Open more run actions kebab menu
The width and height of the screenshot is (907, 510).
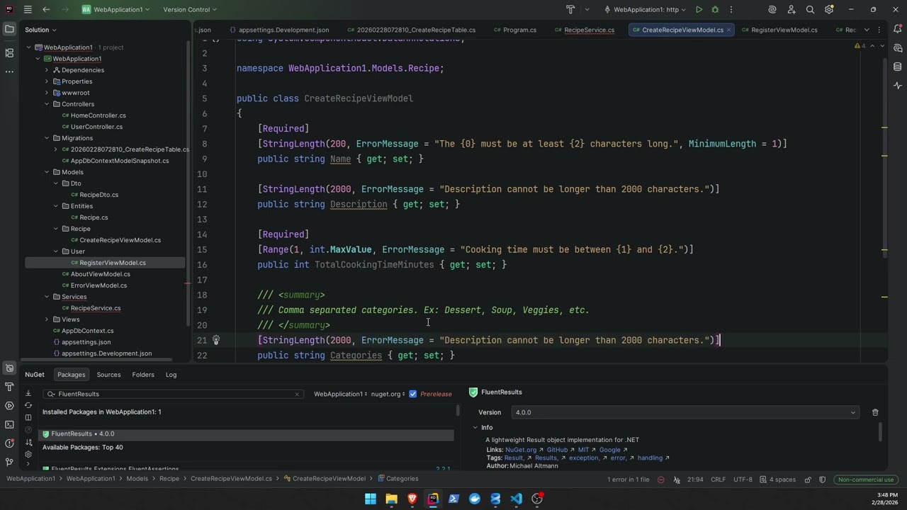[731, 9]
